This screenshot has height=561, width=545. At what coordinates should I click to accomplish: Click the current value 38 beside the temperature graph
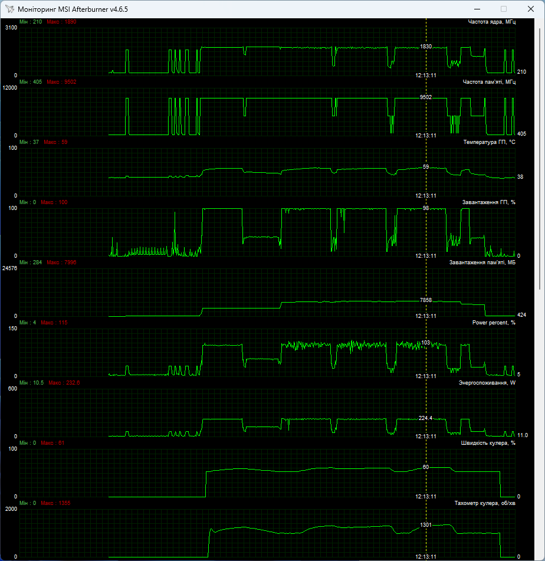tap(520, 177)
